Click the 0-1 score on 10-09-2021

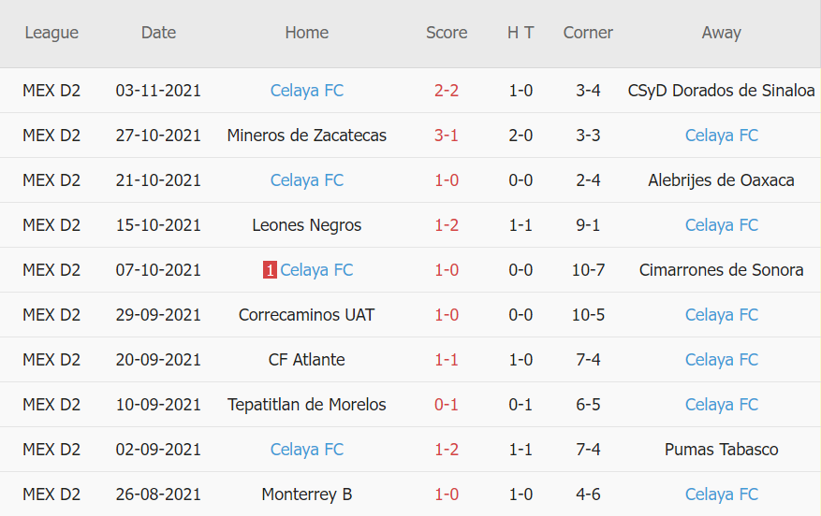coord(447,405)
